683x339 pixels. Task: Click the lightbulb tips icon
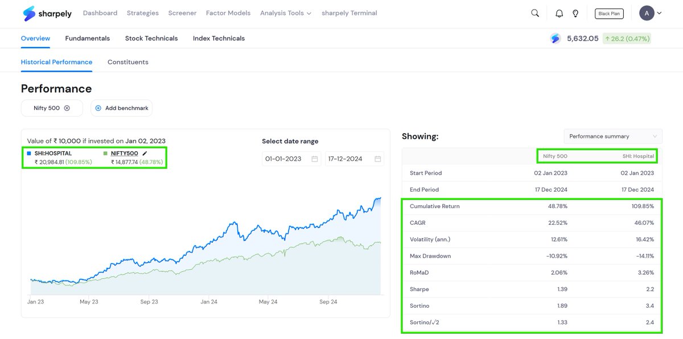pos(575,13)
